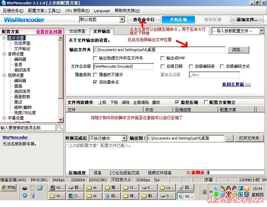This screenshot has height=207, width=267.
Task: Toggle the 监控压缩 checkbox
Action: point(177,102)
